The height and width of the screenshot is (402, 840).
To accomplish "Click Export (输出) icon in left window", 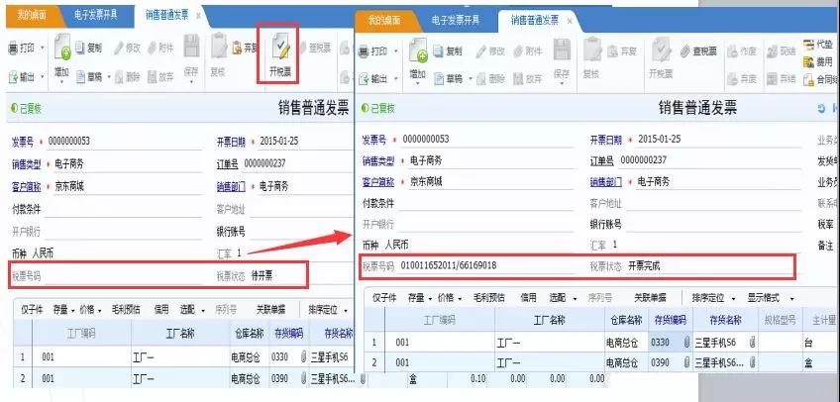I will 14,77.
